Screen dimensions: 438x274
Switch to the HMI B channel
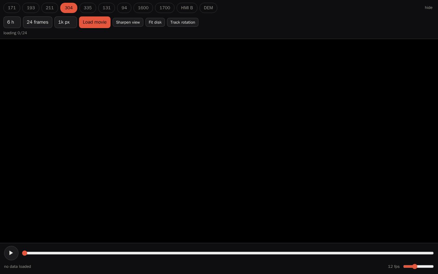[187, 8]
